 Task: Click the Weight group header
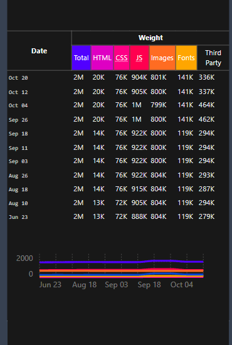pyautogui.click(x=150, y=38)
